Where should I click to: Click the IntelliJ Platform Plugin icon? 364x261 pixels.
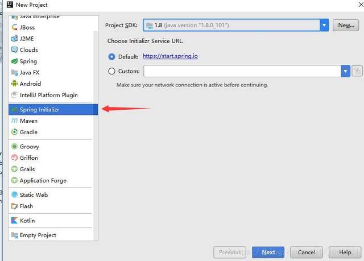pyautogui.click(x=14, y=95)
